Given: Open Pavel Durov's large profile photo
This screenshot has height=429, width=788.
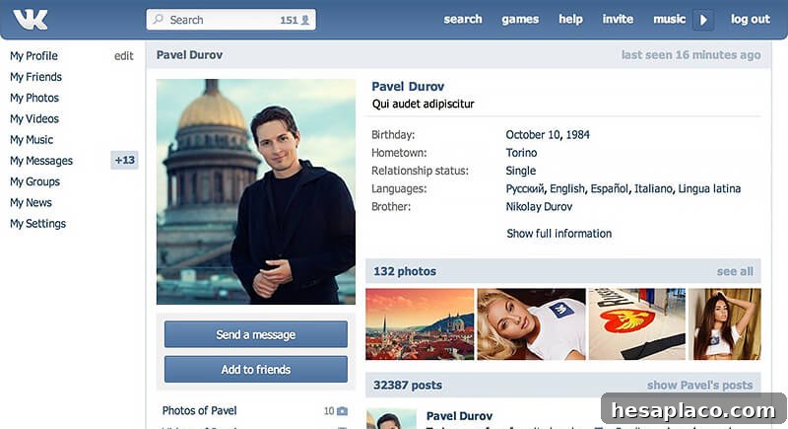Looking at the screenshot, I should pos(256,191).
